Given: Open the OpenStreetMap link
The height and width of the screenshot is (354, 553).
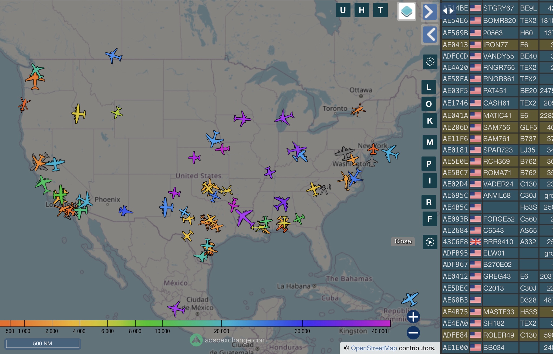Looking at the screenshot, I should coord(374,348).
